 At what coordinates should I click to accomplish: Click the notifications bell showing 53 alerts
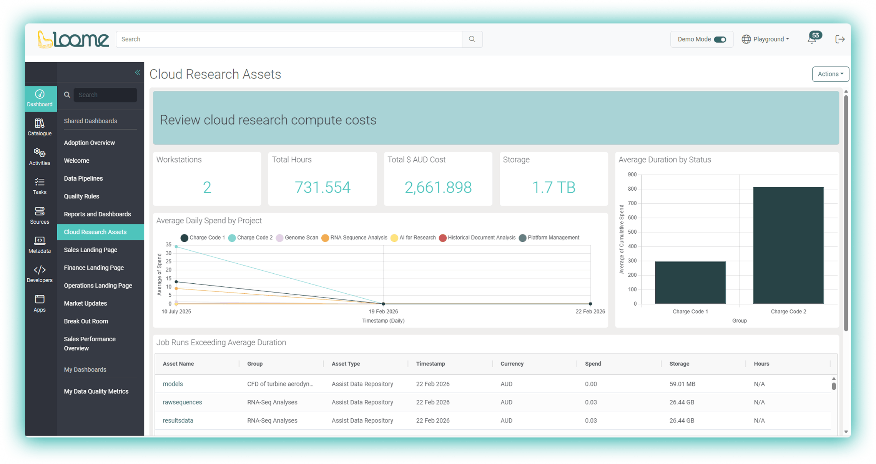click(812, 39)
